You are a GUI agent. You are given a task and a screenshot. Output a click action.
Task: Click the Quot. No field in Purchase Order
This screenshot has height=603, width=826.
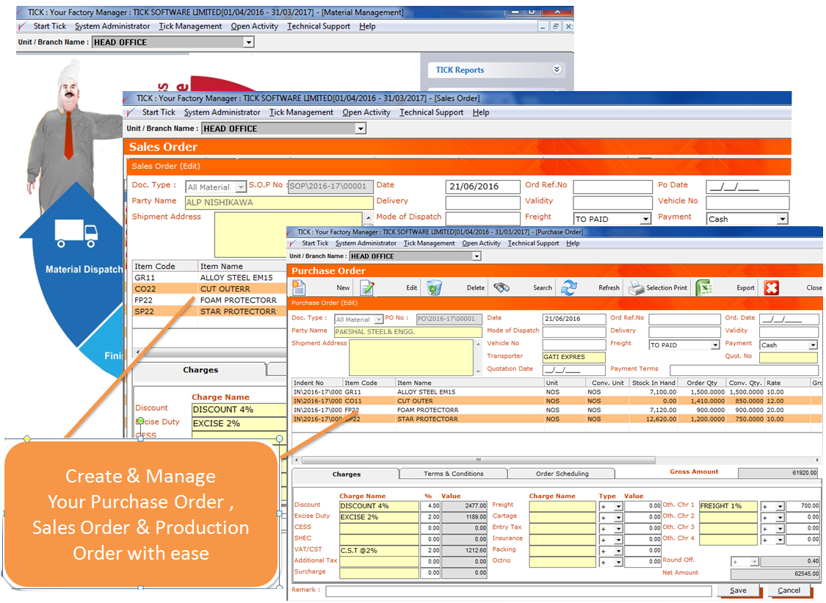[789, 358]
